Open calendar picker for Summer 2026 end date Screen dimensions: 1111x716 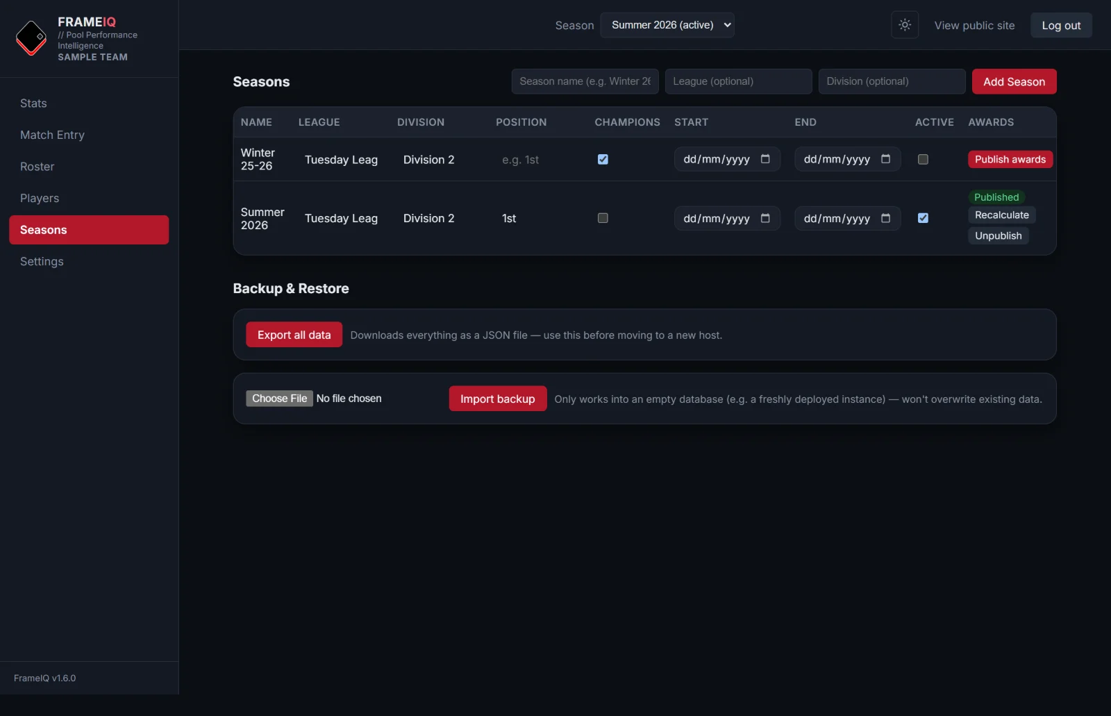(885, 218)
